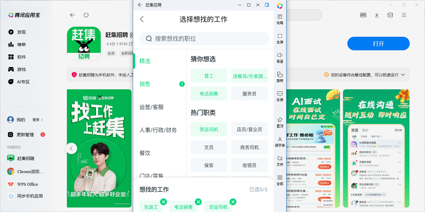Open 攻略 guide in emulator sidebar
The width and height of the screenshot is (425, 212).
pyautogui.click(x=280, y=19)
